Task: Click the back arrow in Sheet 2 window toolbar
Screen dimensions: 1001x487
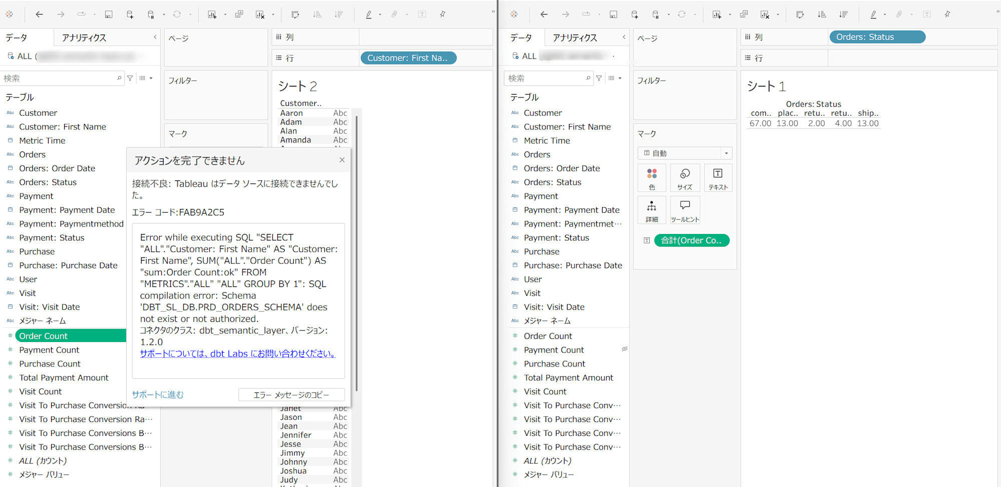Action: (39, 14)
